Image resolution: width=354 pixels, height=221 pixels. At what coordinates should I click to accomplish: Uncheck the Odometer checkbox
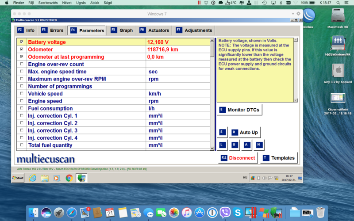coord(22,49)
